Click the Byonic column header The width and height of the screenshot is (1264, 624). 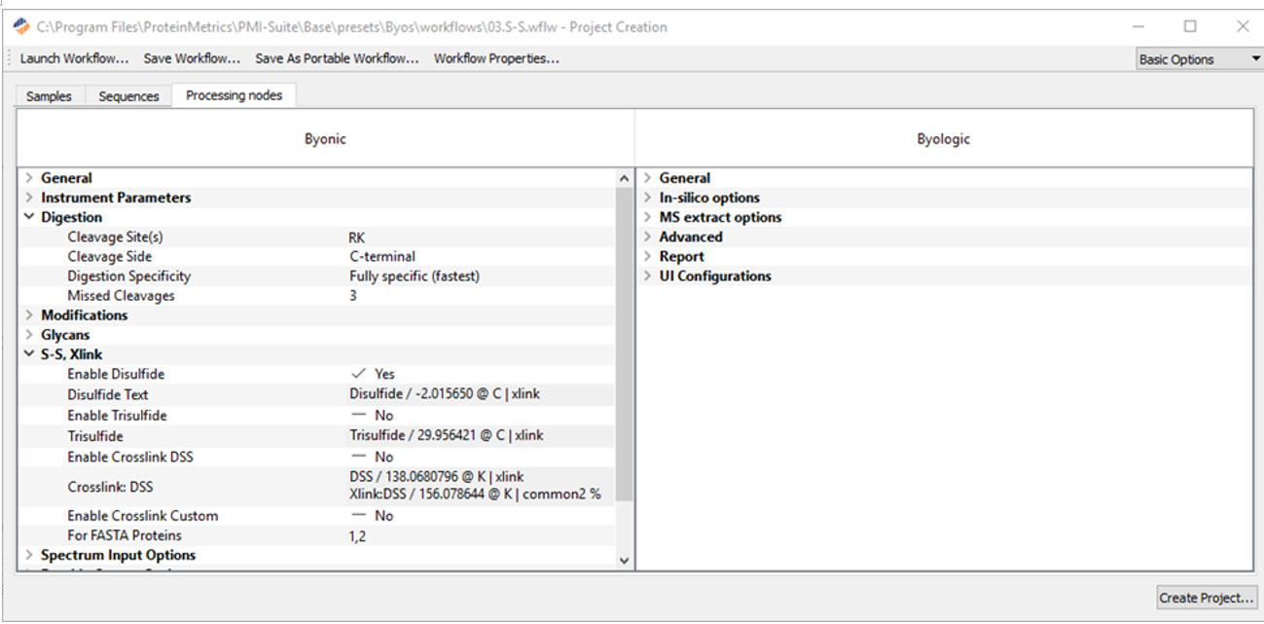(325, 139)
